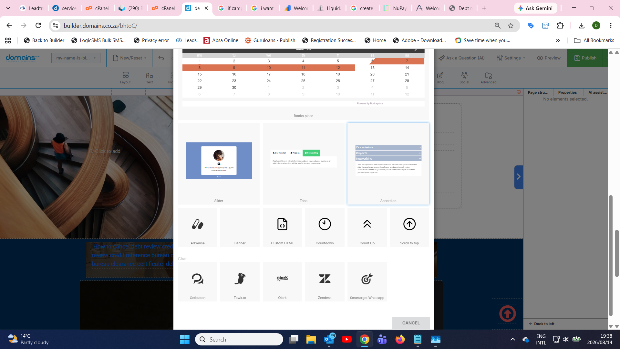Open the New/Reset dropdown menu
This screenshot has width=620, height=349.
point(130,58)
